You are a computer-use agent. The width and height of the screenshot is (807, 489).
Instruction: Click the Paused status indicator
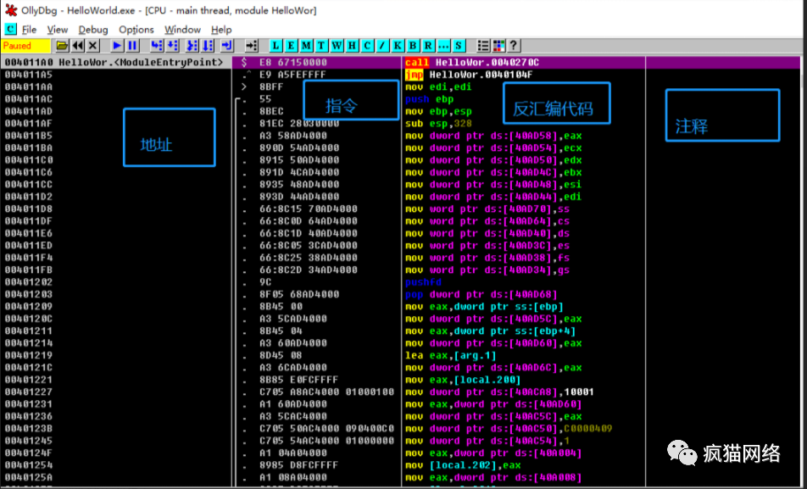(25, 46)
